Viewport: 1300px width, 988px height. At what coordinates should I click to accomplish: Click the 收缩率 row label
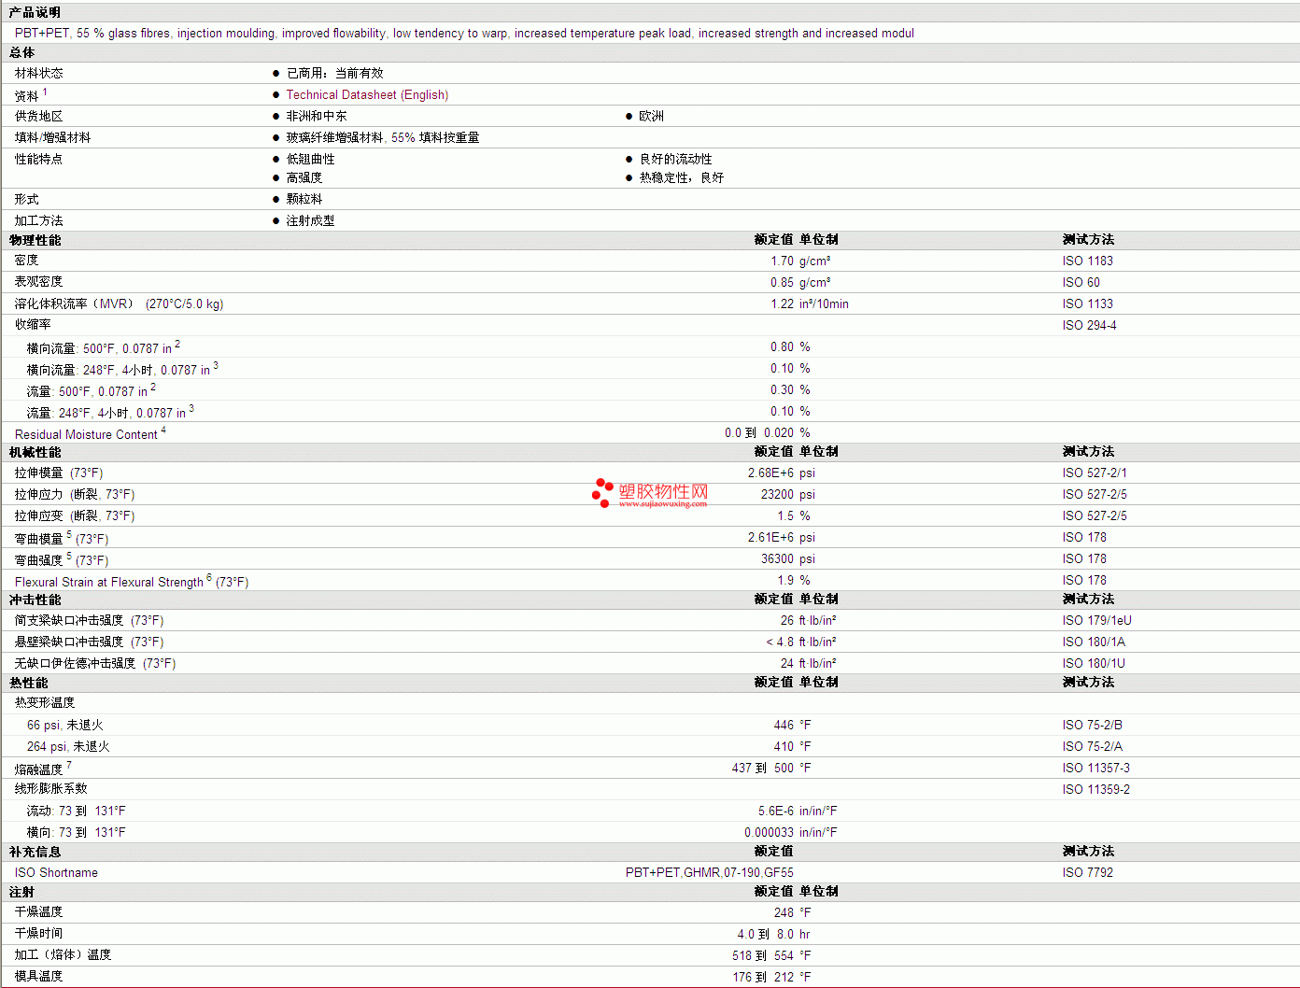coord(33,325)
